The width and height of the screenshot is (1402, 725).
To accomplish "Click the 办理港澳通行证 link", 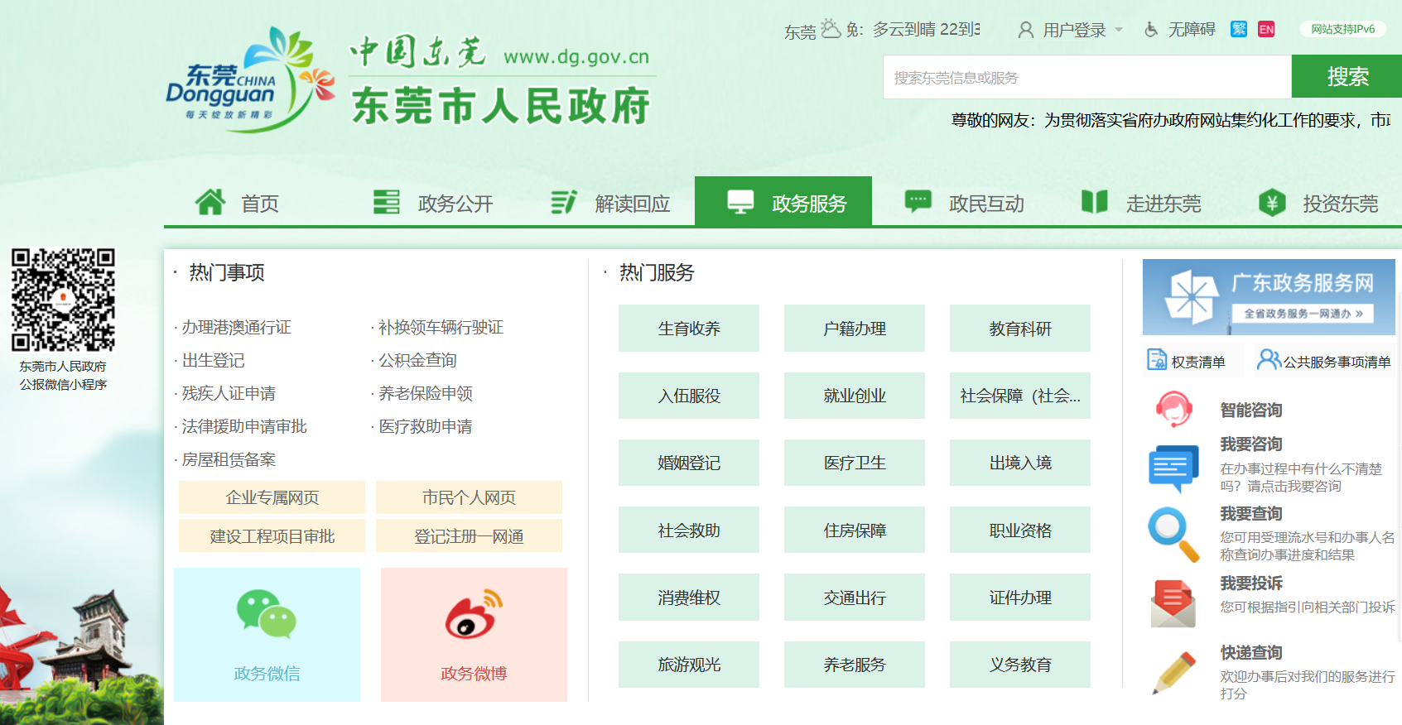I will coord(236,327).
